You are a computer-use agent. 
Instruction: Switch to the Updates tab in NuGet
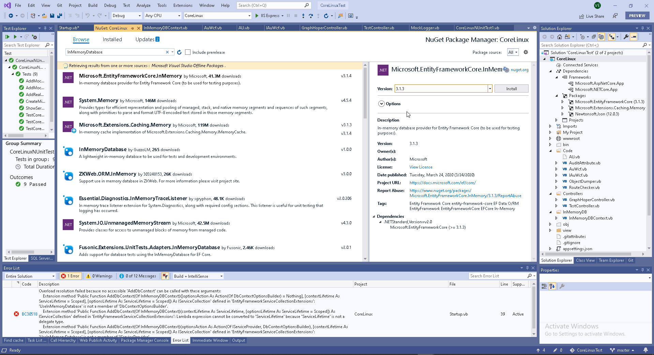click(x=147, y=39)
